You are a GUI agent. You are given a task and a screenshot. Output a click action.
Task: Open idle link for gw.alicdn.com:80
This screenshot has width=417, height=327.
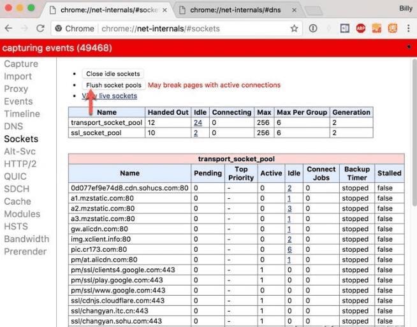(289, 229)
